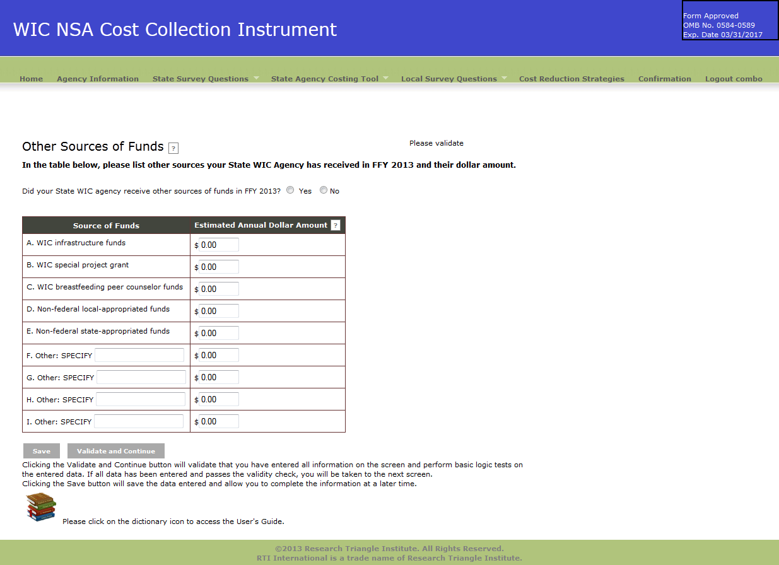Open the State Survey Questions menu
The height and width of the screenshot is (565, 779).
[201, 79]
